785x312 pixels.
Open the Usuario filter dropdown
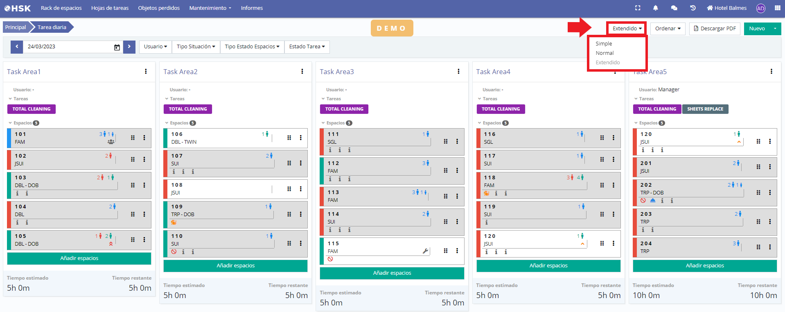tap(155, 47)
